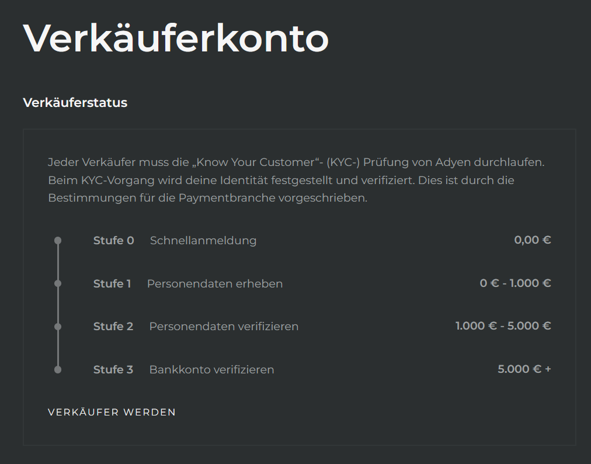
Task: Click the 0,00 € limit amount
Action: [x=532, y=240]
